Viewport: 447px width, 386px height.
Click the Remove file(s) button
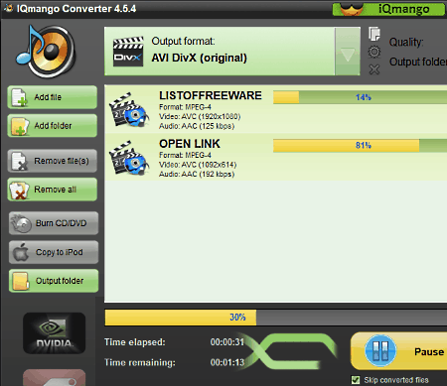point(53,161)
